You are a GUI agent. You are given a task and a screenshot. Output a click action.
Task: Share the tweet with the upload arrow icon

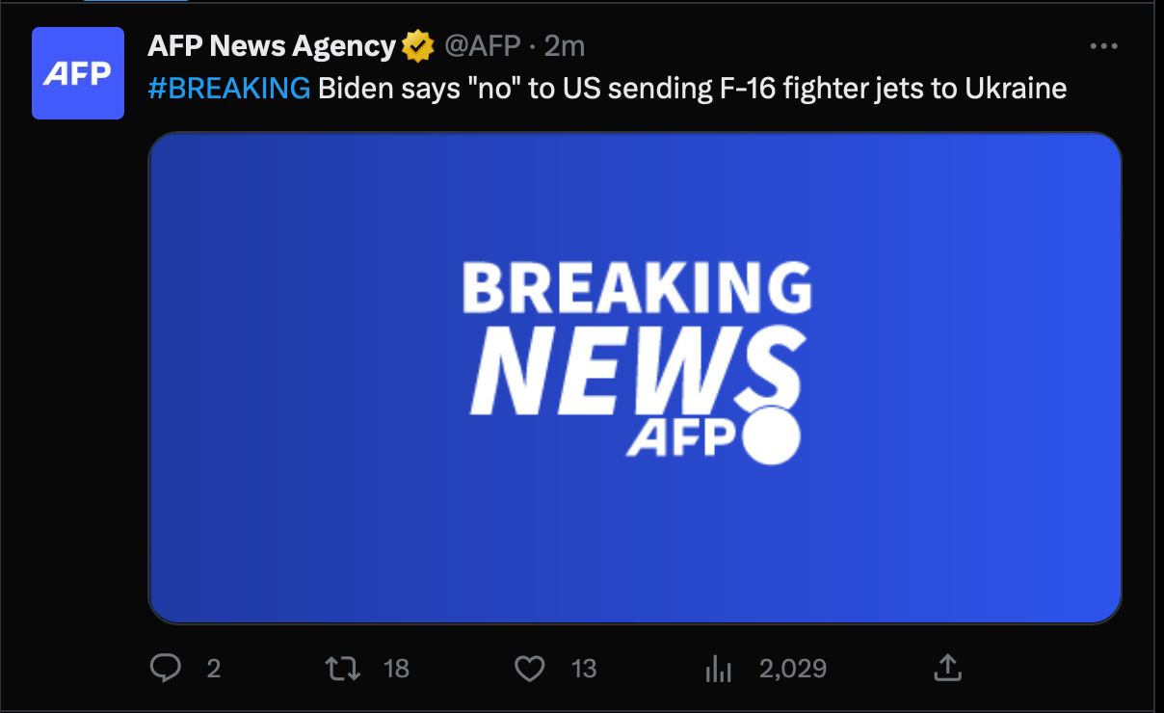coord(947,667)
